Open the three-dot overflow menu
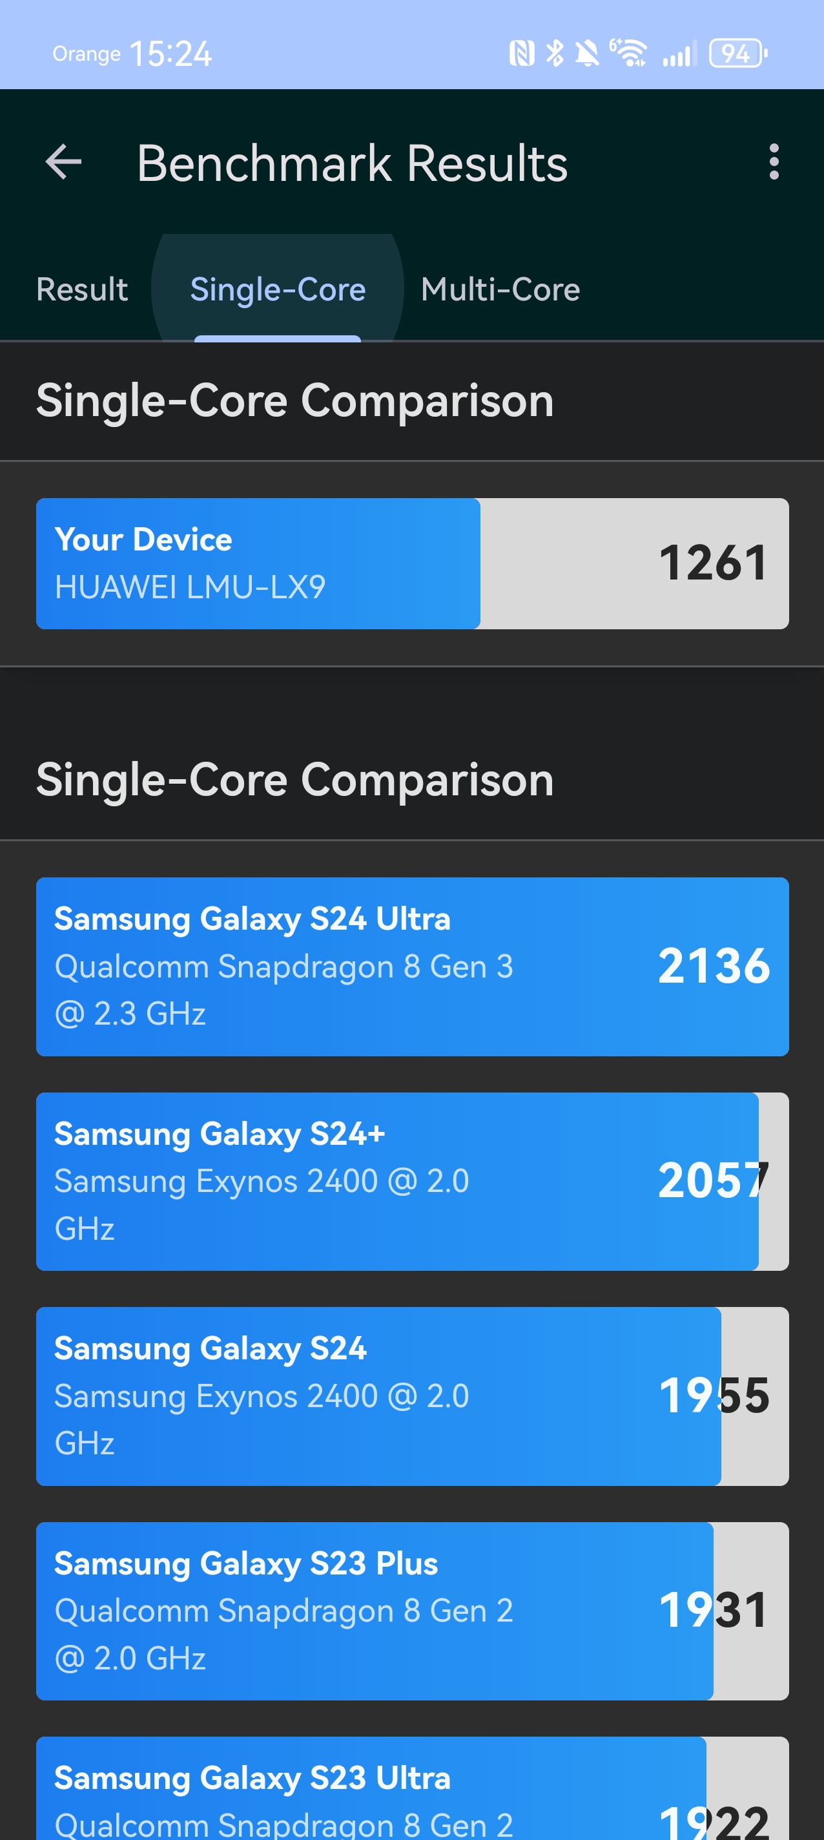The height and width of the screenshot is (1840, 824). point(773,162)
